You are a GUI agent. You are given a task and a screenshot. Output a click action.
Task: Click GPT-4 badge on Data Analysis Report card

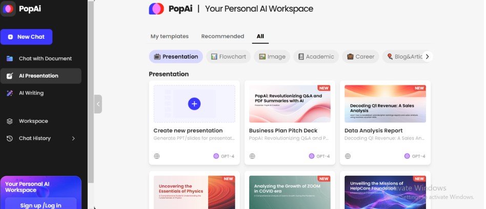click(x=415, y=156)
